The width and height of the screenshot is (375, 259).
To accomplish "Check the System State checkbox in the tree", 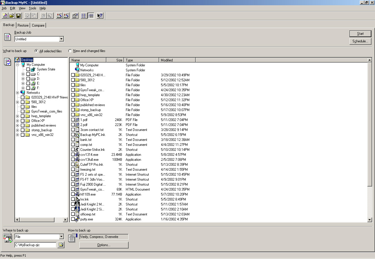I will (28, 70).
